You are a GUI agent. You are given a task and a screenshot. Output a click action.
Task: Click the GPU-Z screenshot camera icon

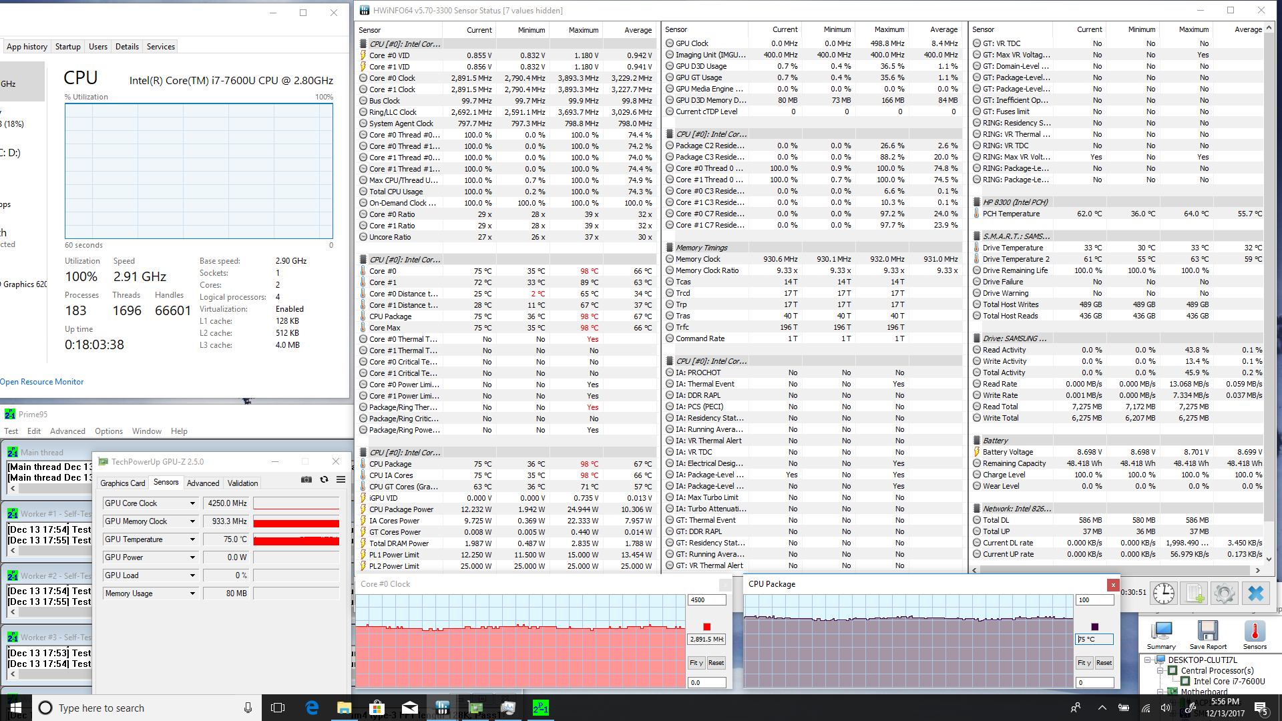point(306,479)
